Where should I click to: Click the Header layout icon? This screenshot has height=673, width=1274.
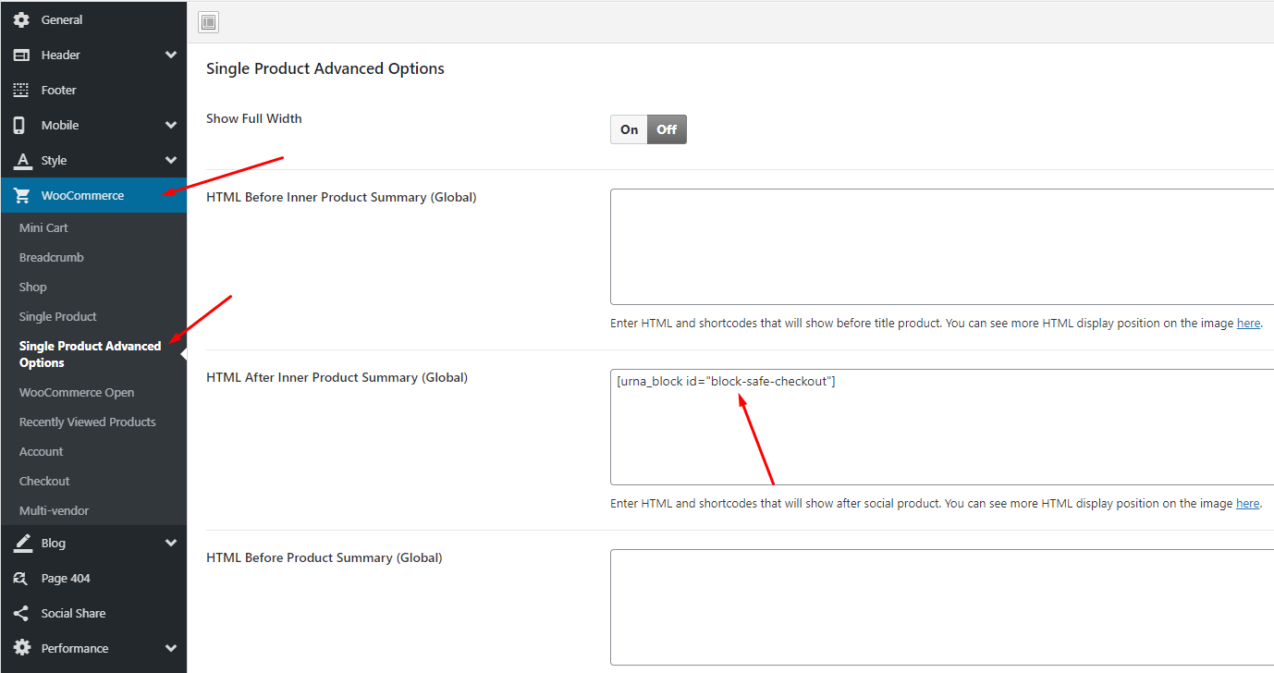coord(21,55)
